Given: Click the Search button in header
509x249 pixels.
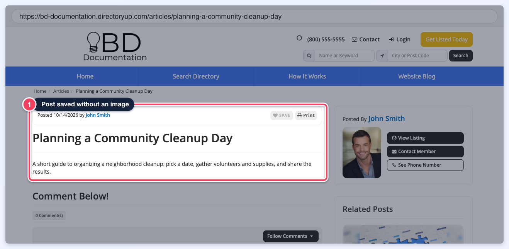Looking at the screenshot, I should [461, 56].
